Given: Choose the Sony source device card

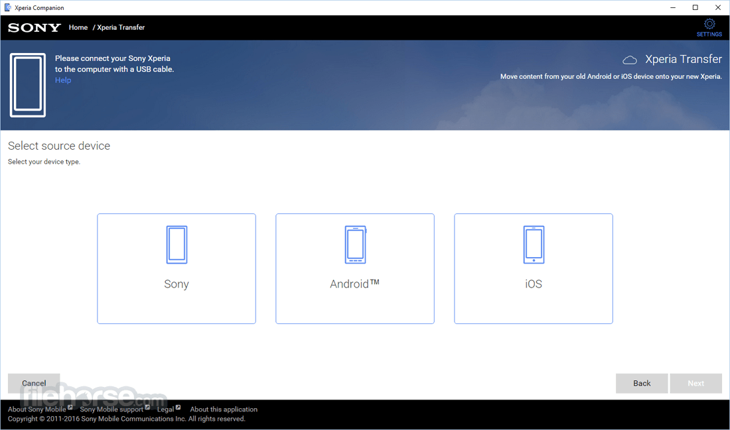Looking at the screenshot, I should point(177,269).
